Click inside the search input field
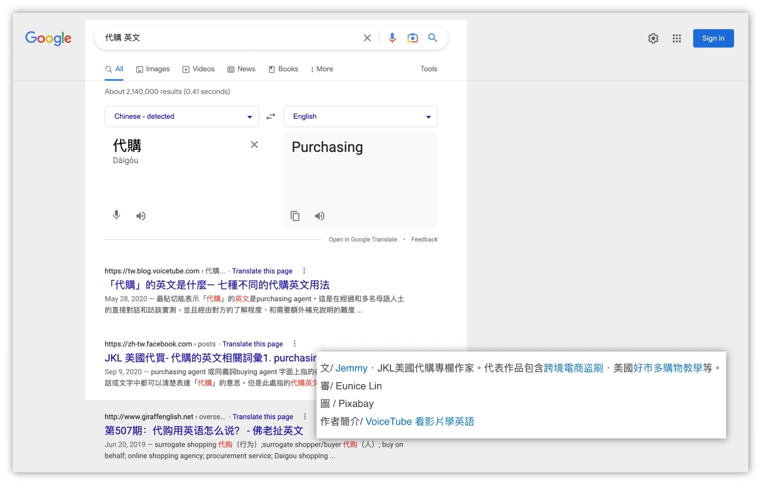 coord(228,38)
